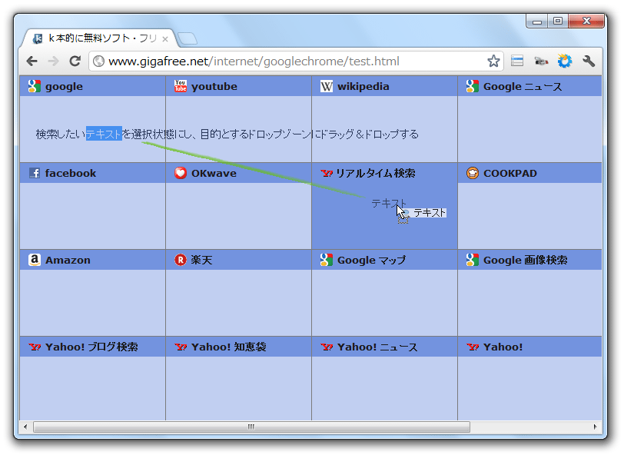Screen dimensions: 624x455
Task: Click the facebook f icon
Action: (35, 173)
